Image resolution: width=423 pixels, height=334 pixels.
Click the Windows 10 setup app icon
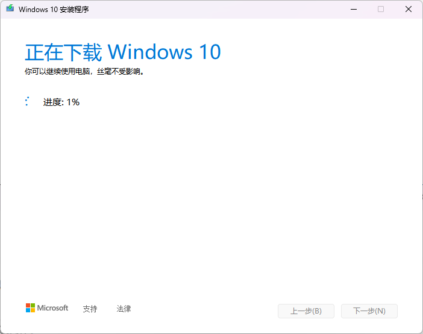click(10, 8)
